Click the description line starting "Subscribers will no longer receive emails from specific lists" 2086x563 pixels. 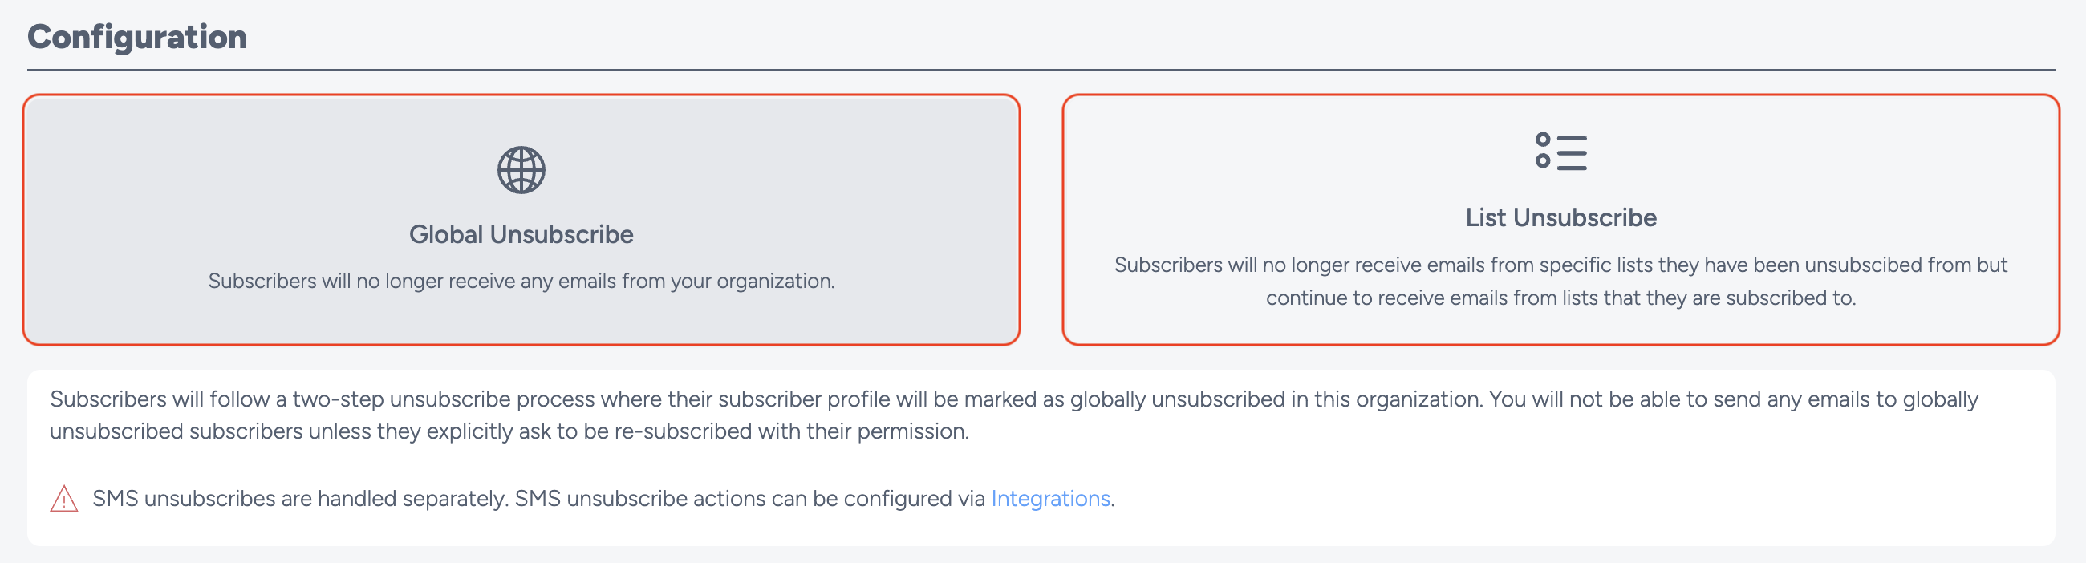[1560, 265]
